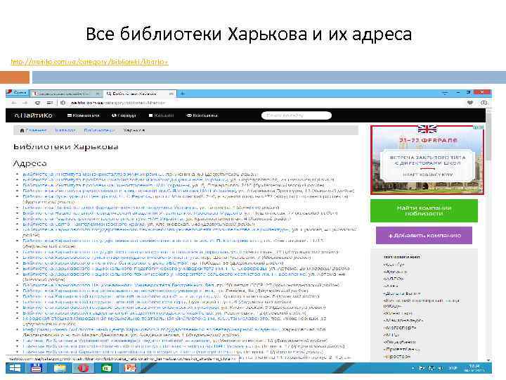Viewport: 506px width, 380px height.
Task: Open Speed Dial grid icon in toolbar
Action: pyautogui.click(x=50, y=103)
